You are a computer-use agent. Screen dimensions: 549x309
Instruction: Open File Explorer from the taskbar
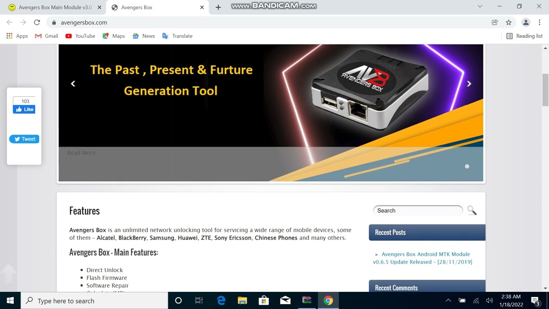pyautogui.click(x=242, y=301)
